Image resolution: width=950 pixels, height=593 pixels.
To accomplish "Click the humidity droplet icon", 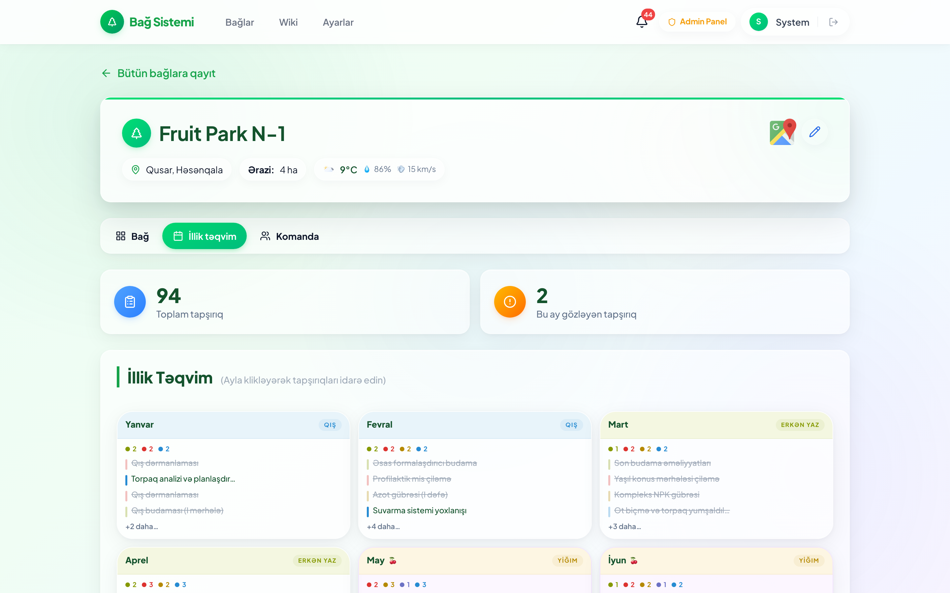I will click(x=367, y=169).
